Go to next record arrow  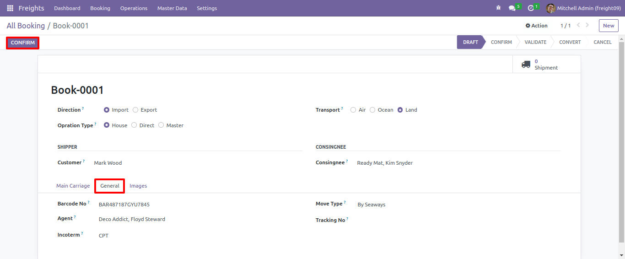point(587,25)
